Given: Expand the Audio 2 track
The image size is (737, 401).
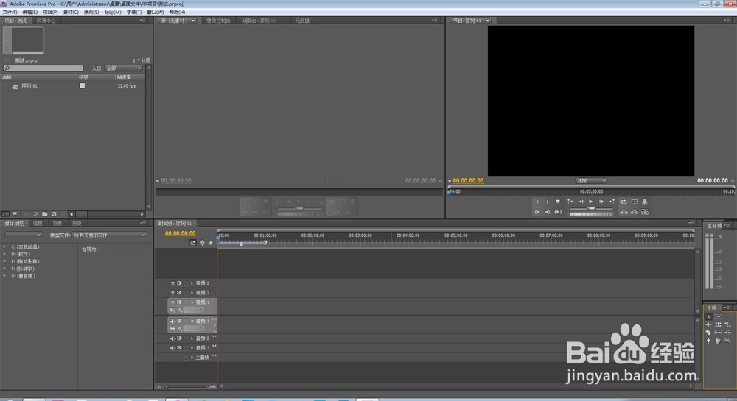Looking at the screenshot, I should tap(192, 338).
